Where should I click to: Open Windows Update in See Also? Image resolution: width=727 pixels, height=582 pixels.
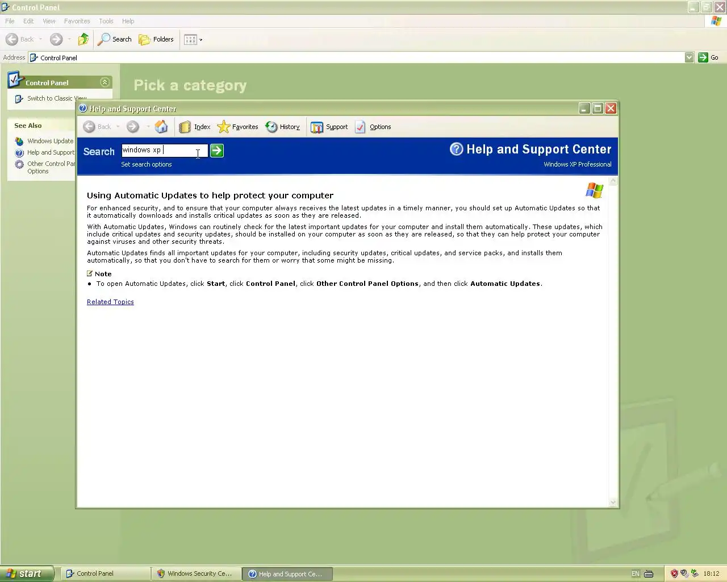[x=50, y=141]
